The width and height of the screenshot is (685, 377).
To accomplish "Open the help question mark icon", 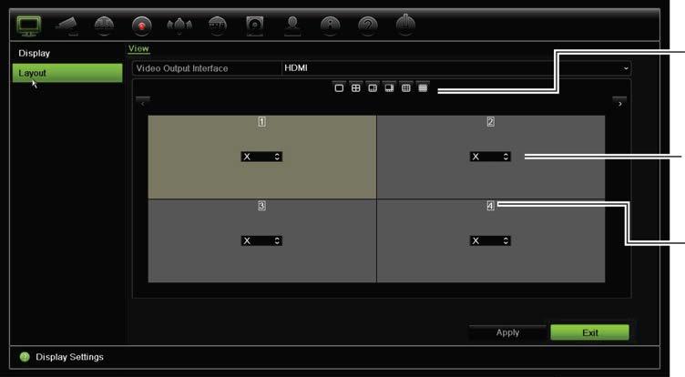I will 368,25.
